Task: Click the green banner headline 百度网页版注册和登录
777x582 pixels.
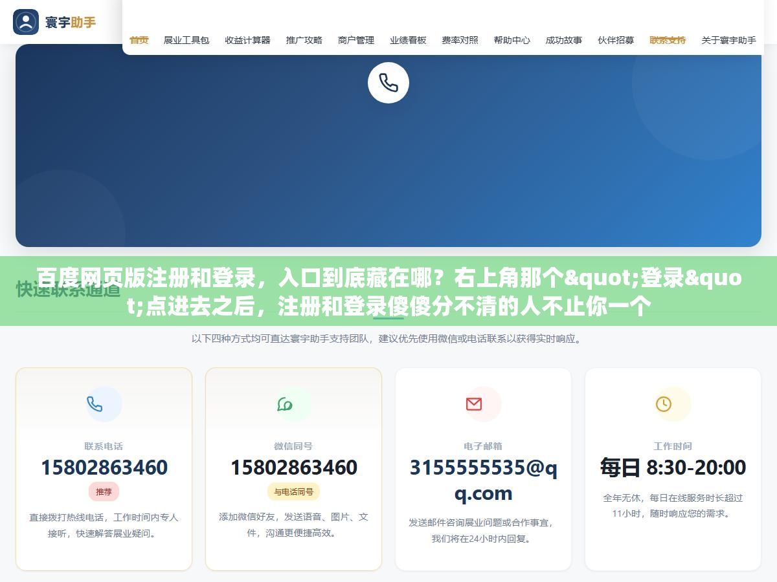Action: coord(388,292)
